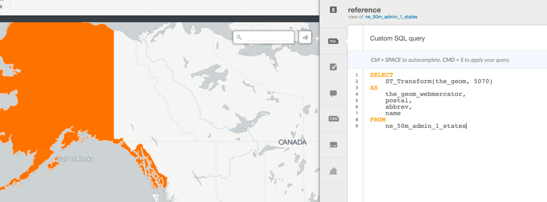Open the CSS styling panel
The height and width of the screenshot is (202, 547).
[333, 119]
